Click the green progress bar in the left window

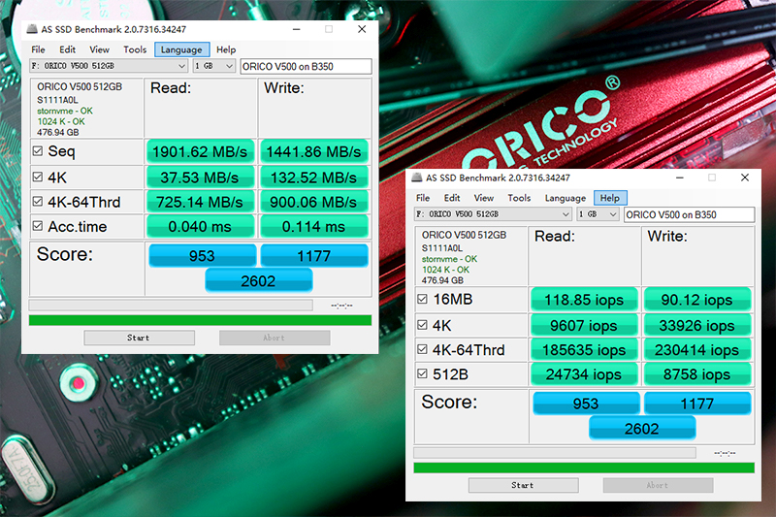click(201, 320)
